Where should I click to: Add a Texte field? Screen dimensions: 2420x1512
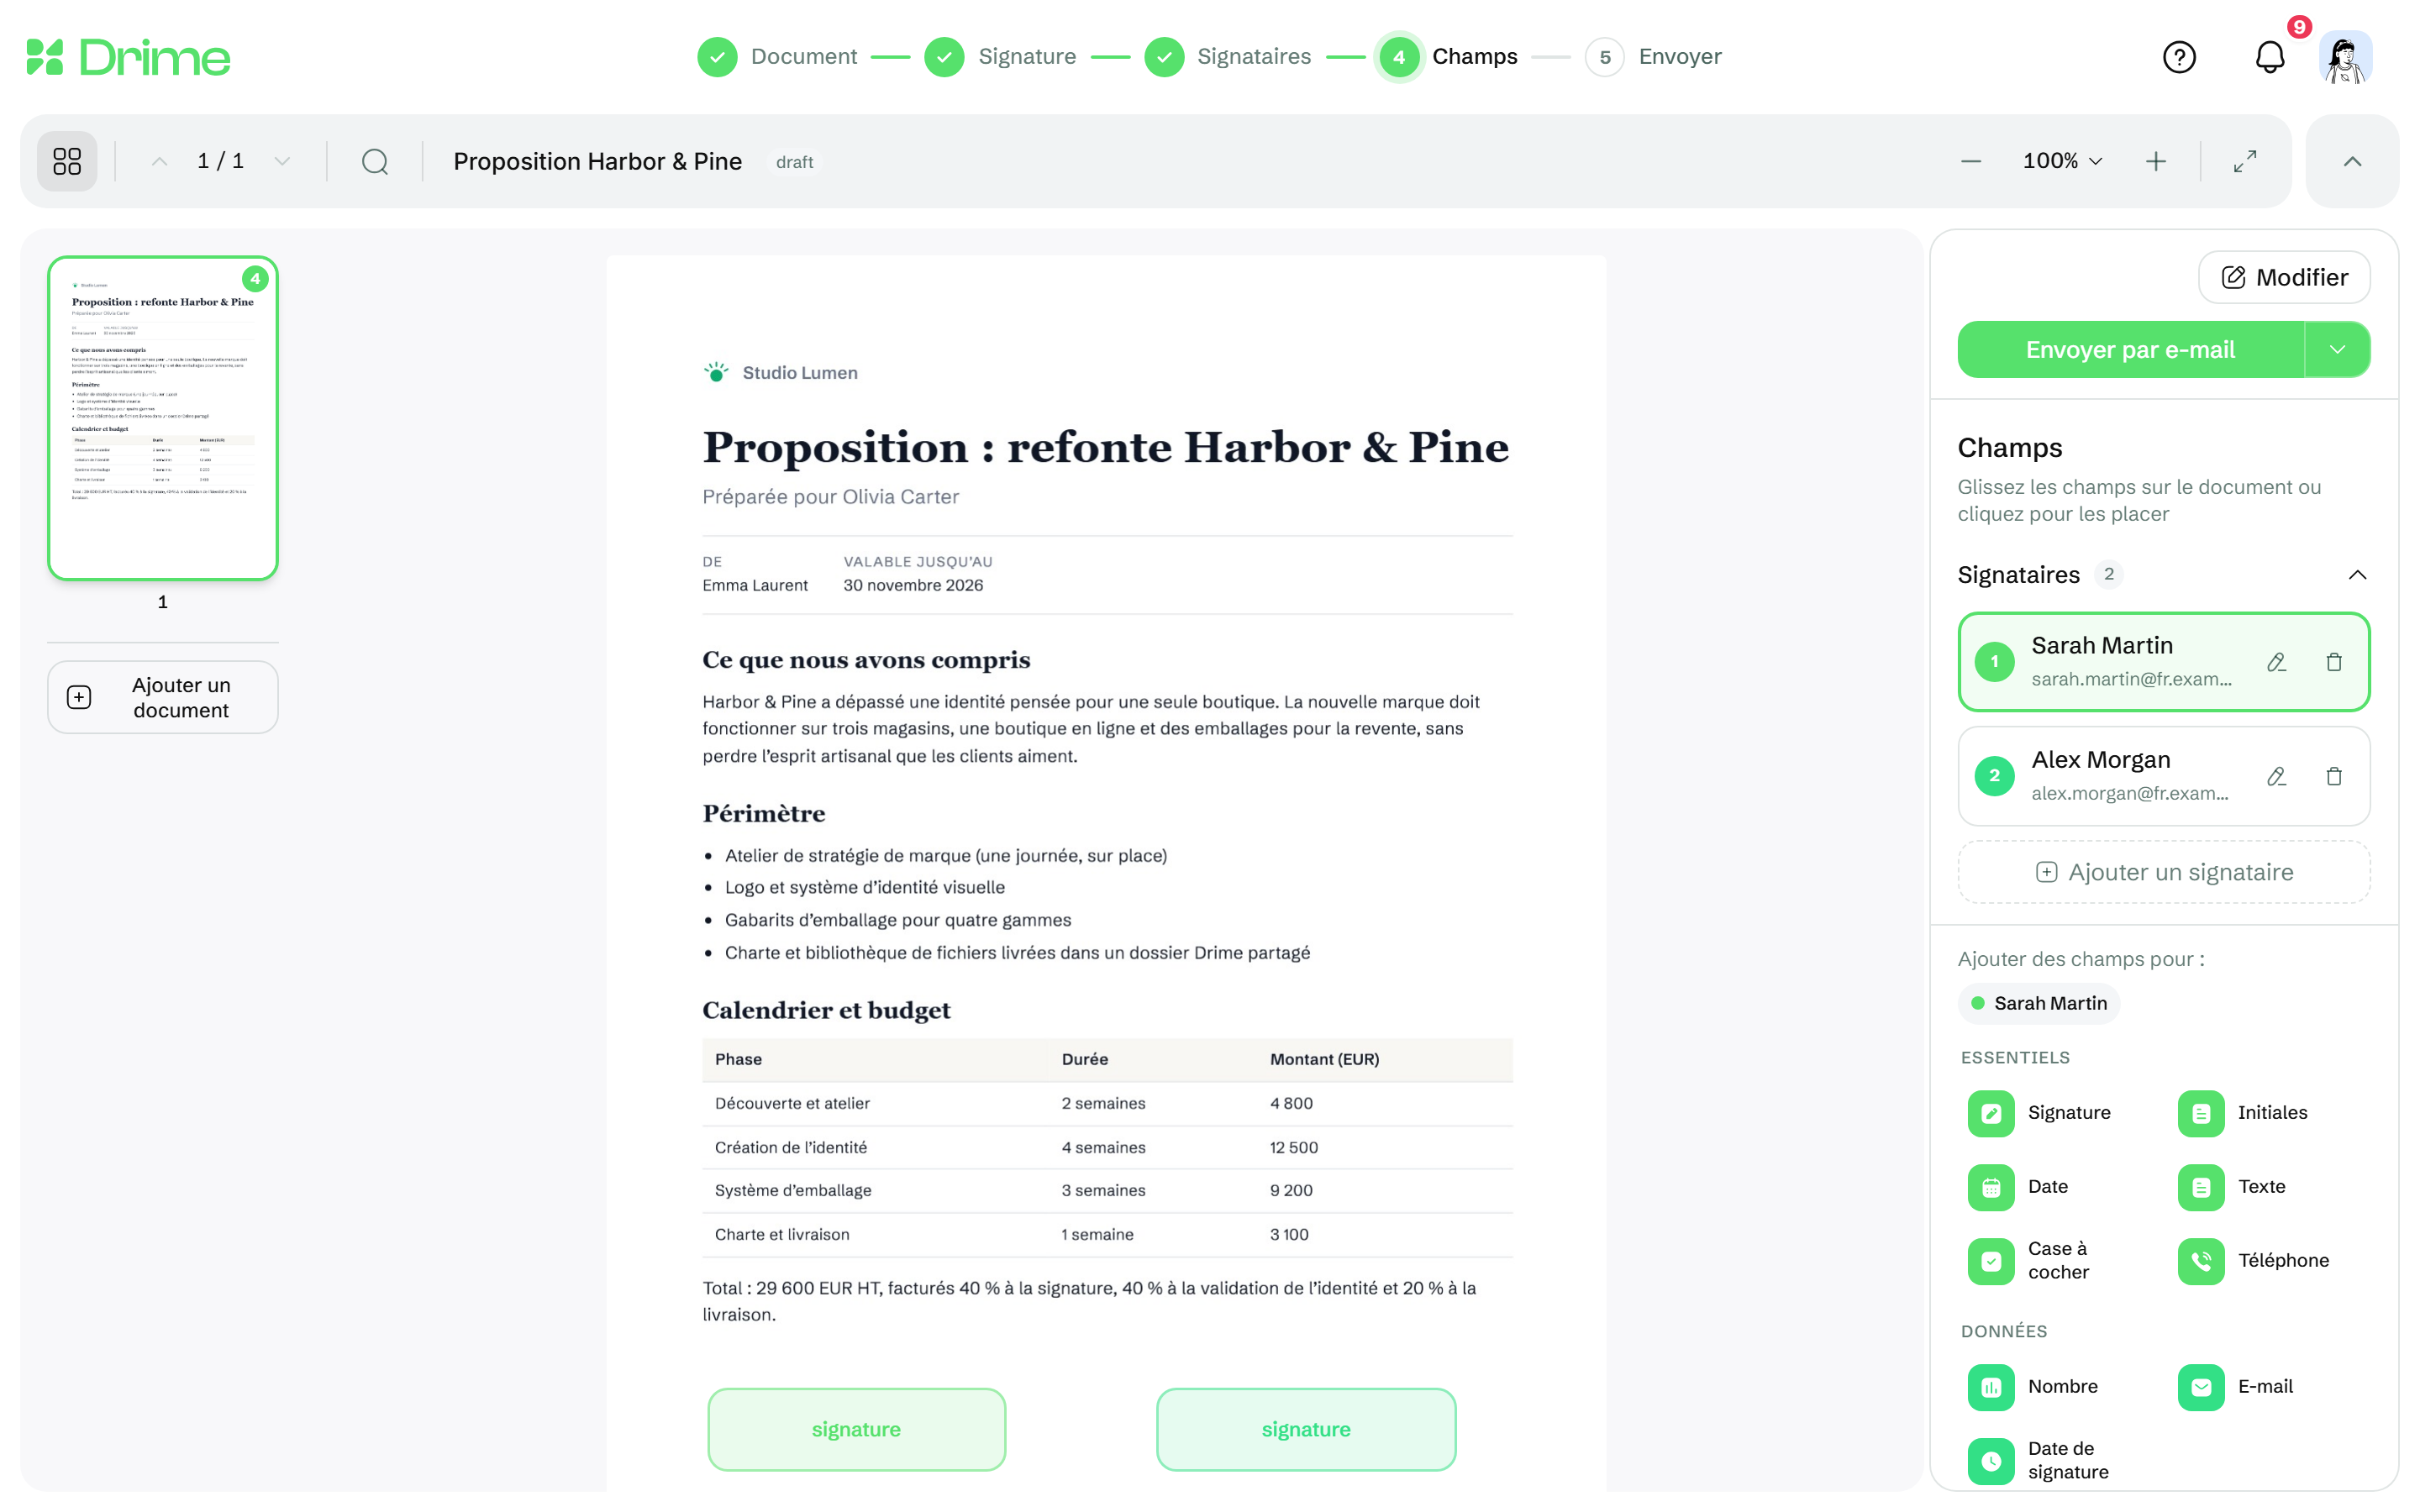point(2232,1187)
